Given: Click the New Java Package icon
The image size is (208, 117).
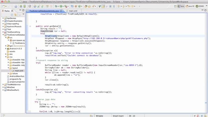Looking at the screenshot, I should [76, 6].
